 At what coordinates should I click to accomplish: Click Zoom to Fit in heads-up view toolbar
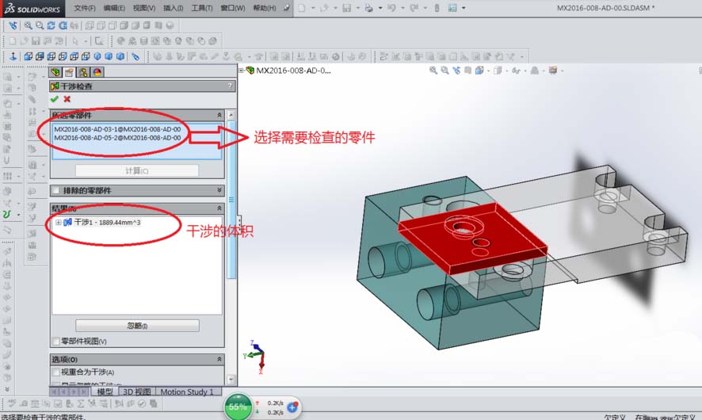433,71
